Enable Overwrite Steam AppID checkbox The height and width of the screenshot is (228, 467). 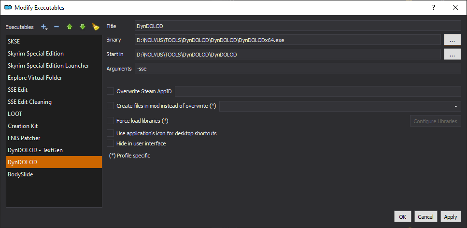click(111, 91)
